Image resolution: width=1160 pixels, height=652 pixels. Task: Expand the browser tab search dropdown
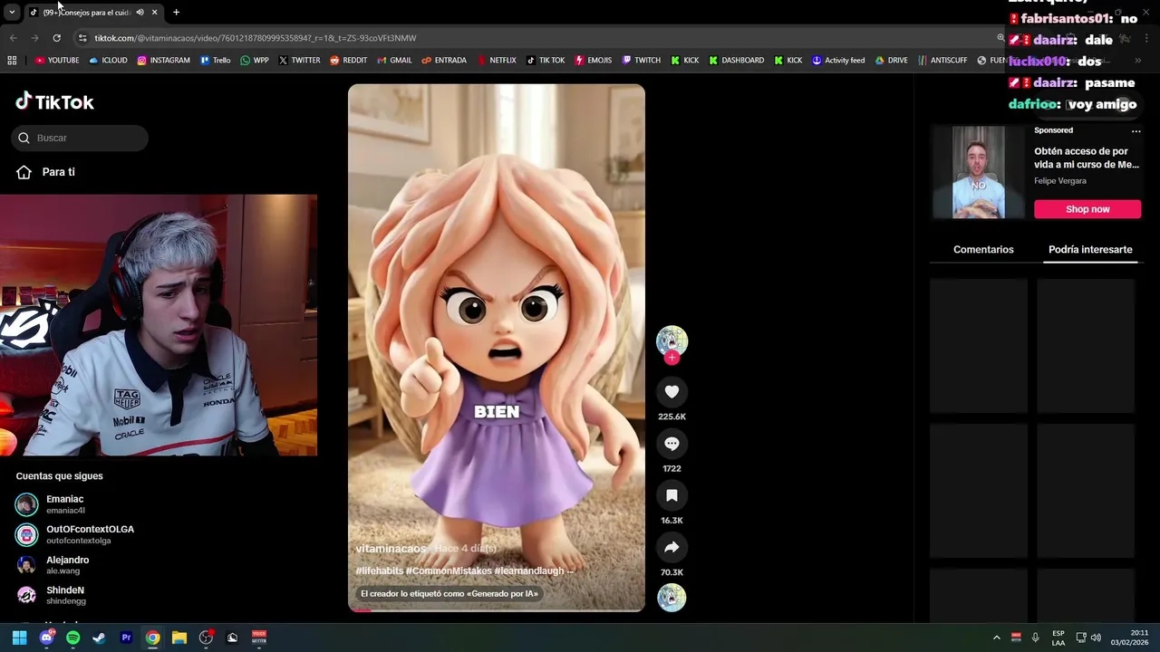[12, 12]
